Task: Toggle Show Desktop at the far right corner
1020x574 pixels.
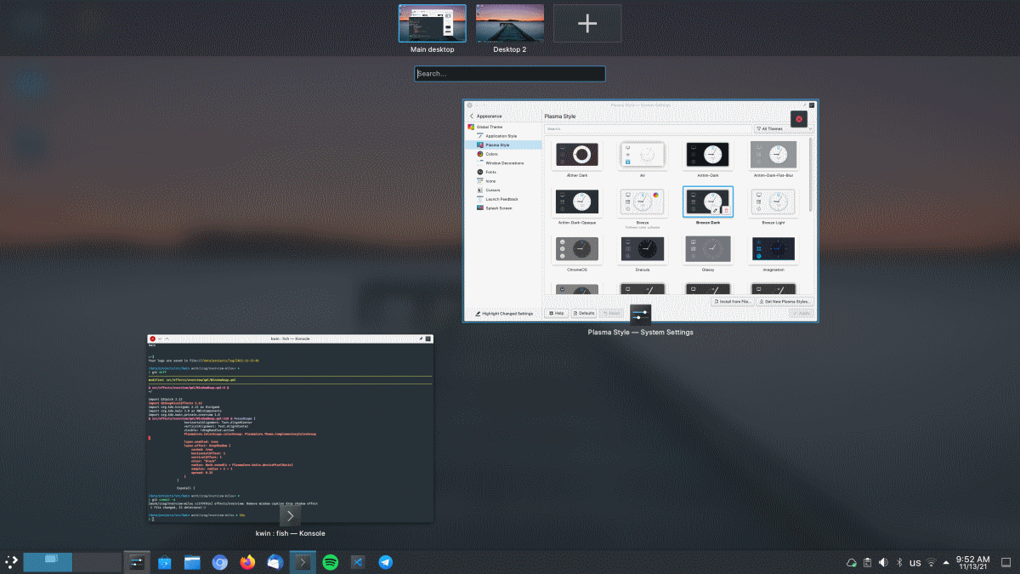Action: (x=1007, y=562)
